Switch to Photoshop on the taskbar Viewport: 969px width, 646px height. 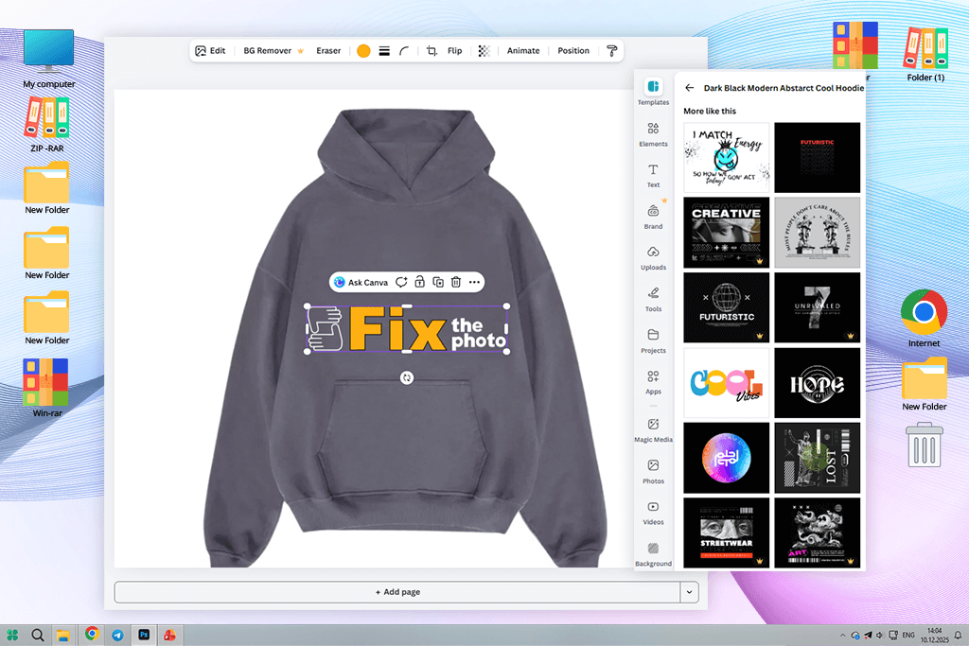tap(144, 635)
